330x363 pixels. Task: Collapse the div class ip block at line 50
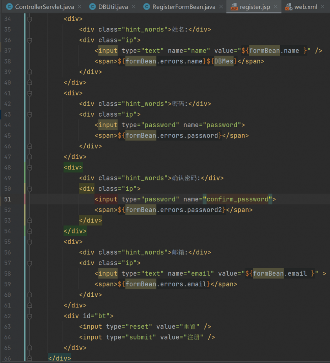point(30,189)
